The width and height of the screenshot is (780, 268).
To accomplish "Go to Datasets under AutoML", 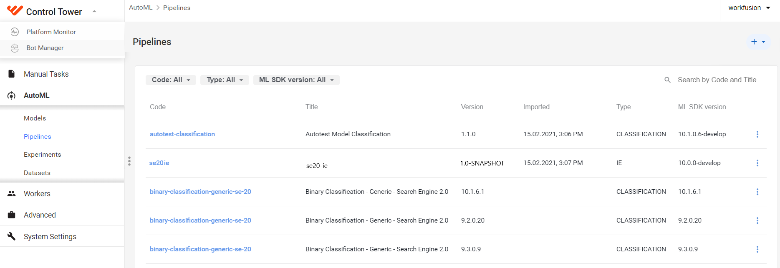I will pyautogui.click(x=37, y=173).
